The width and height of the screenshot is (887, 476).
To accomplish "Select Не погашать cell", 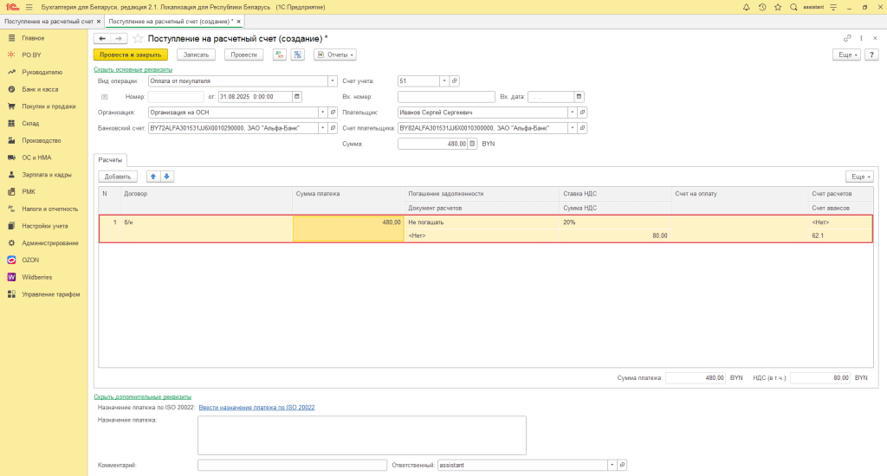I will 482,222.
